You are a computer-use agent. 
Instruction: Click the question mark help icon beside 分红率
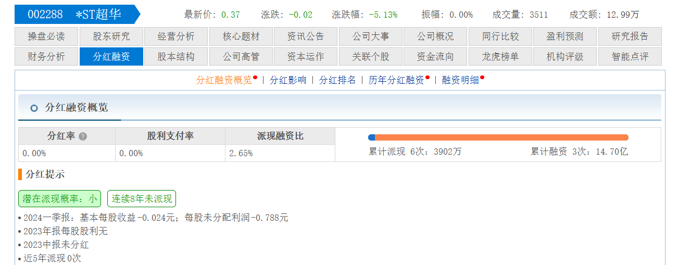pos(83,136)
